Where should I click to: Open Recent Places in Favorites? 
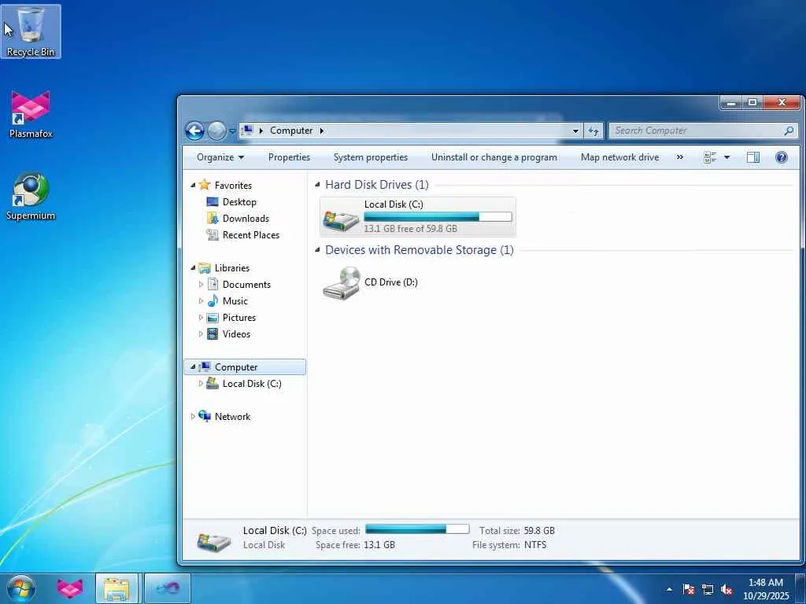tap(251, 234)
